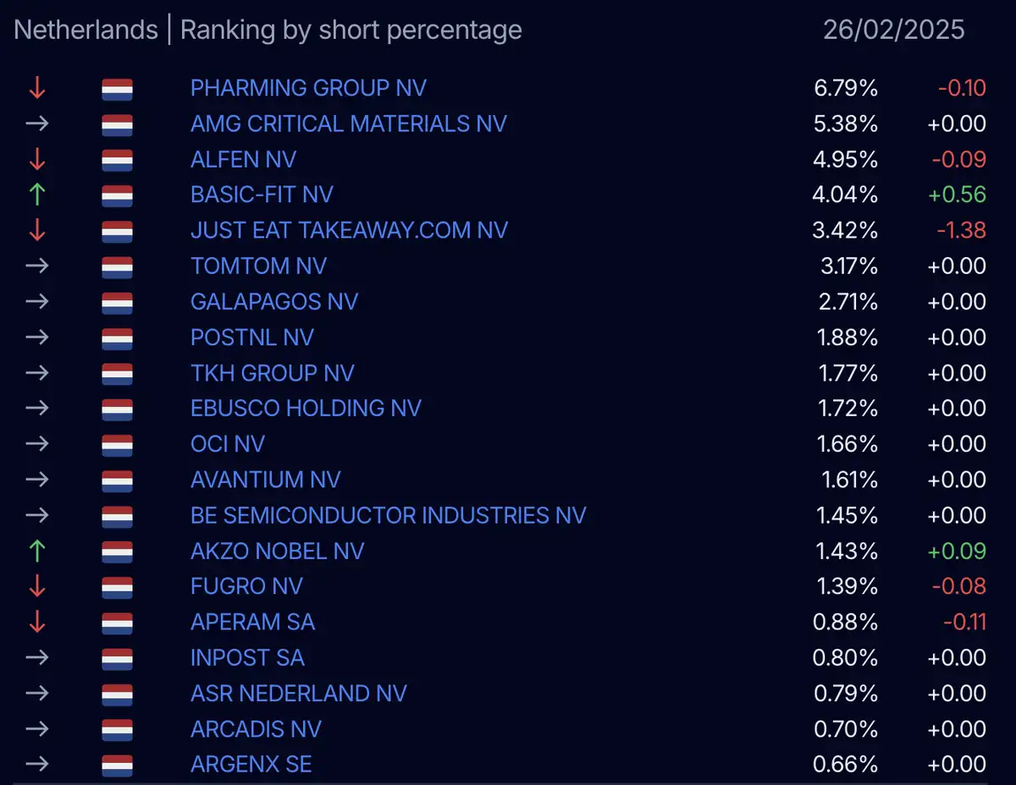Screen dimensions: 1016x785
Task: Click the PostNL NV company name
Action: 252,338
